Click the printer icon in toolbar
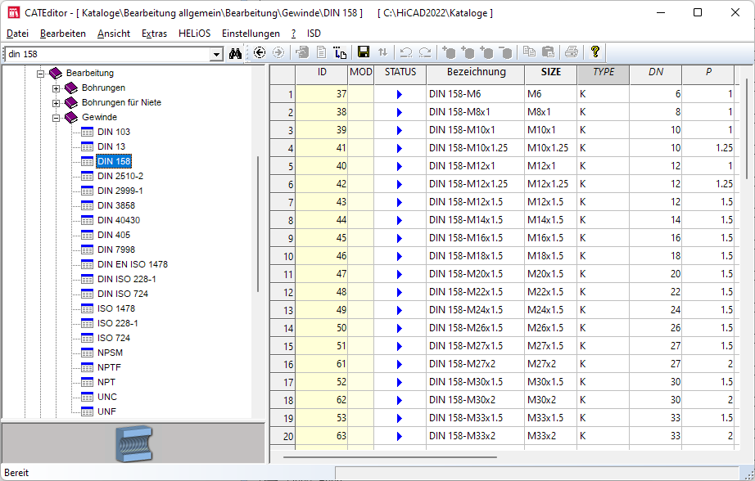Screen dimensions: 755x481 pos(571,52)
